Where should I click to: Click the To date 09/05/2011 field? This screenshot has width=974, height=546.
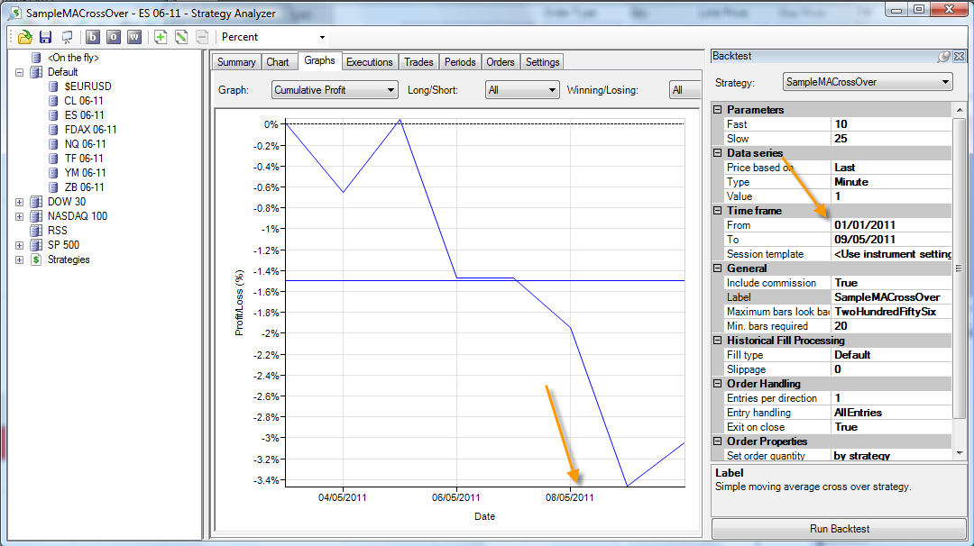point(891,240)
